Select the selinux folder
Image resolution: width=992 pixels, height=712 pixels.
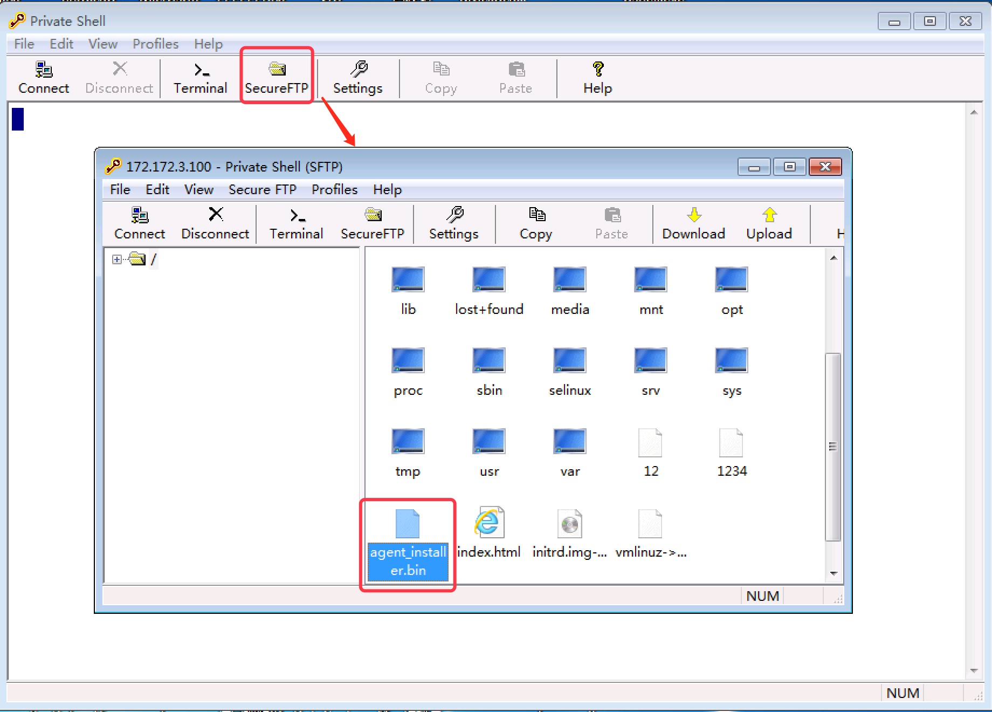coord(570,372)
